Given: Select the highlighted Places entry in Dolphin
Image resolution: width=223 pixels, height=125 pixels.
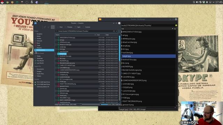Looking at the screenshot, I should click(44, 50).
